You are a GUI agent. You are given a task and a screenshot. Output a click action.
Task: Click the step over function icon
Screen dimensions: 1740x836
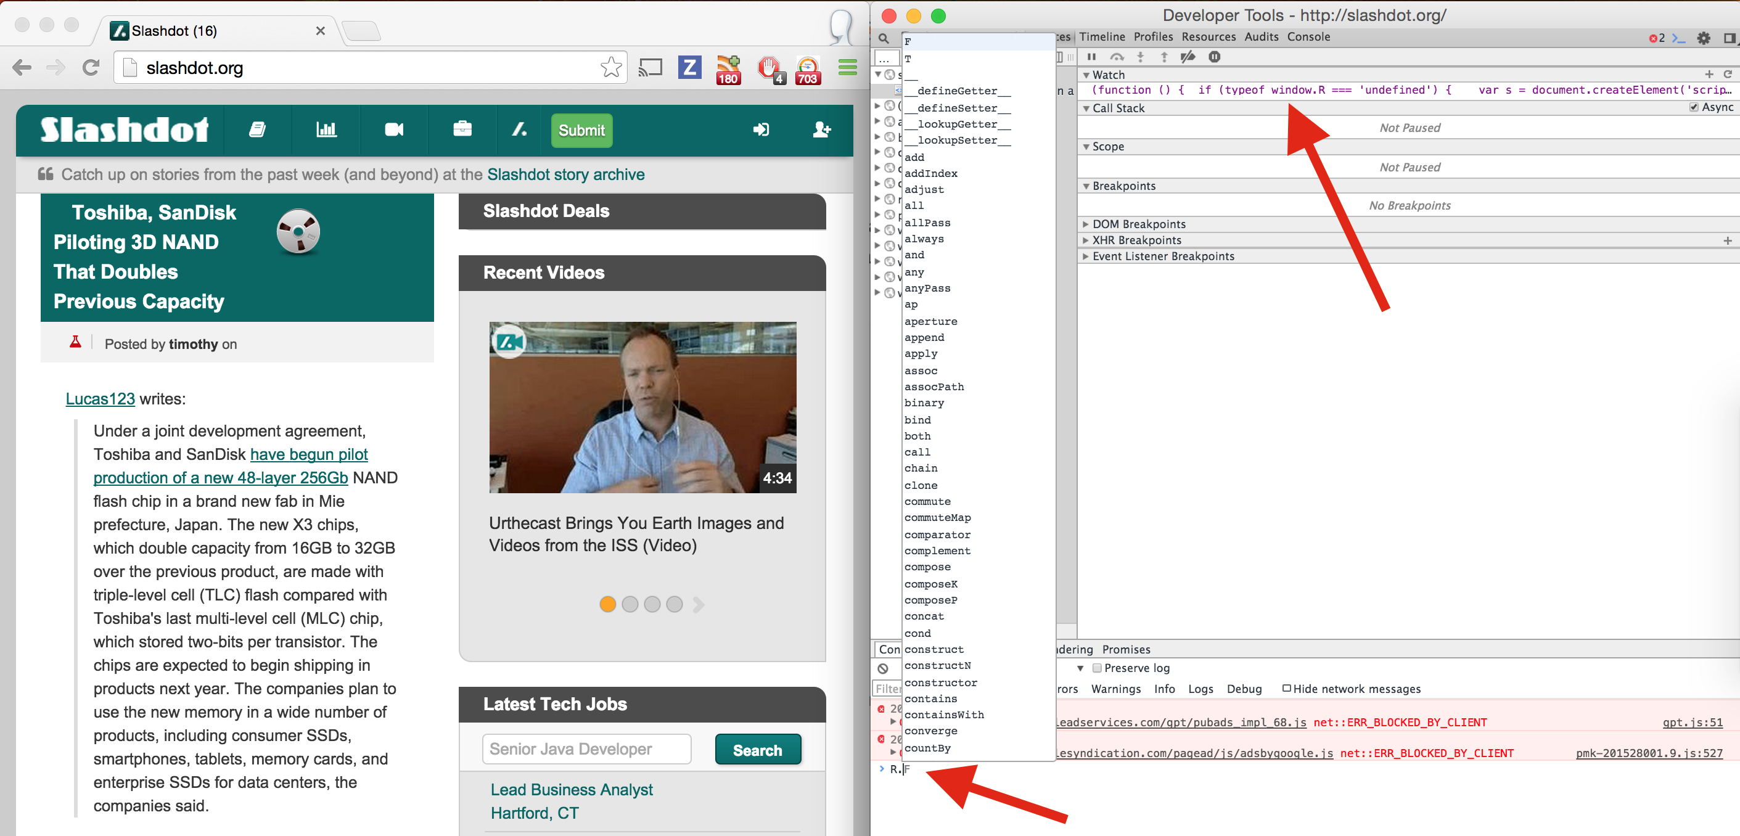click(x=1117, y=57)
